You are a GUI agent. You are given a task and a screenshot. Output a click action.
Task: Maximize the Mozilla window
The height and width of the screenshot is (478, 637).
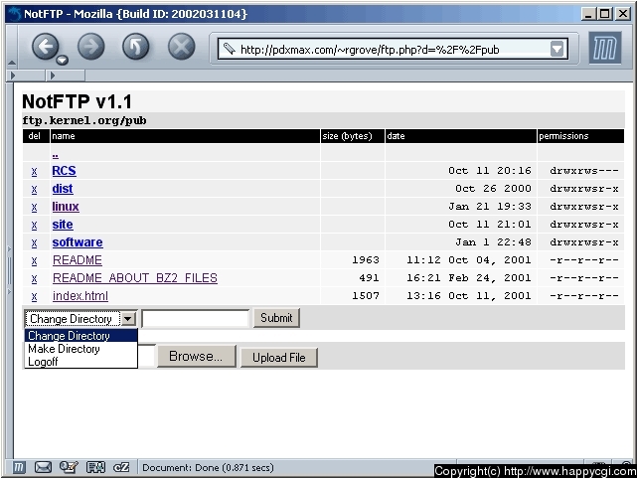click(x=605, y=14)
